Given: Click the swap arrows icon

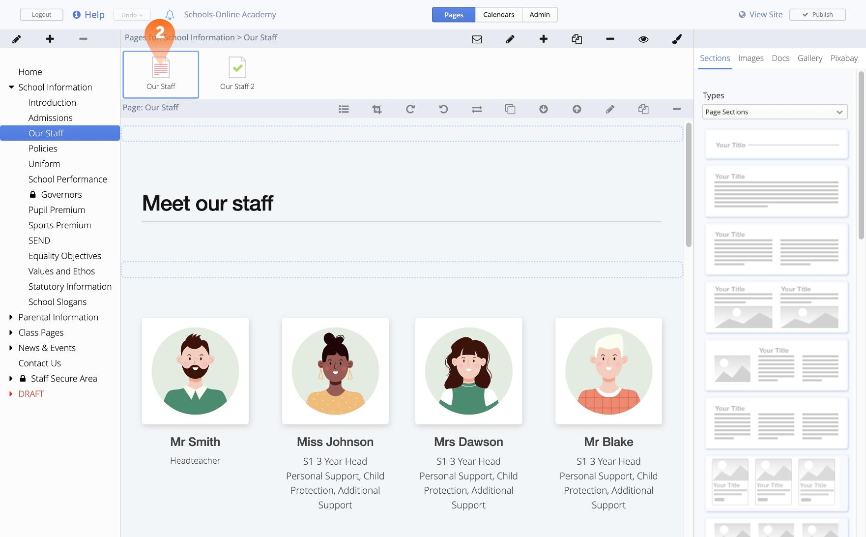Looking at the screenshot, I should tap(477, 109).
